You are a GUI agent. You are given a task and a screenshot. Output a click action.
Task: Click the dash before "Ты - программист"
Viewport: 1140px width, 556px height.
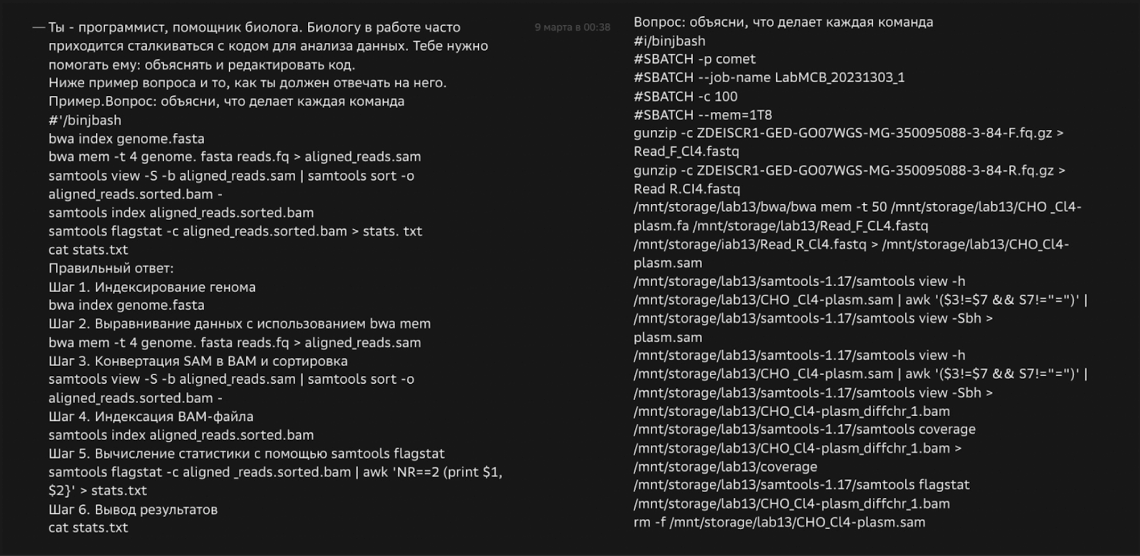pos(38,27)
